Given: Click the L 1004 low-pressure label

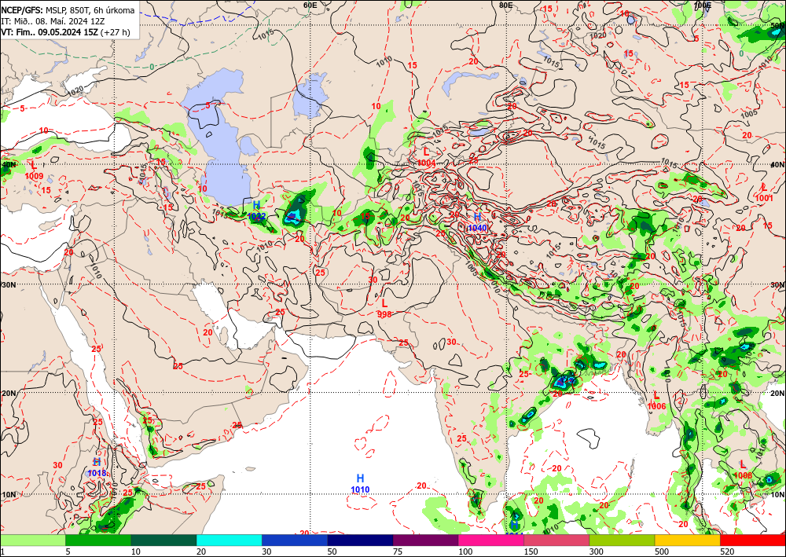Looking at the screenshot, I should pos(426,157).
